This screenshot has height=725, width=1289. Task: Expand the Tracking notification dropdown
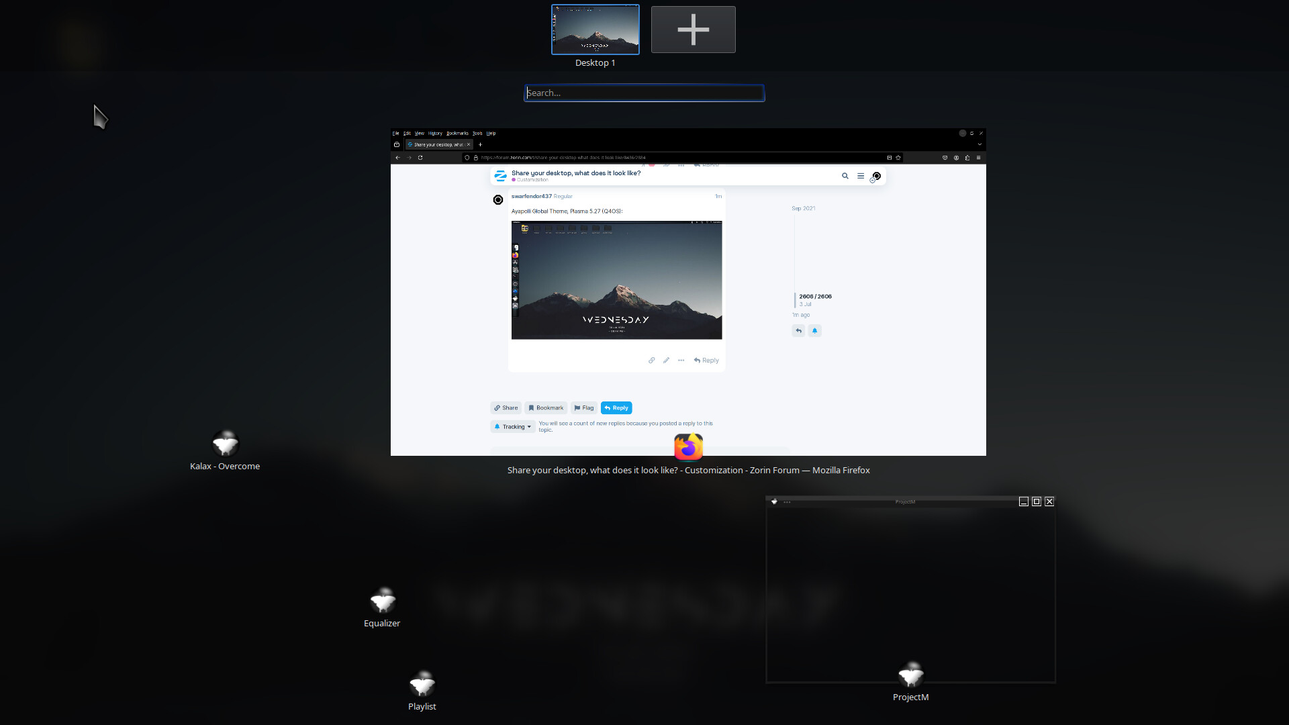(x=513, y=427)
